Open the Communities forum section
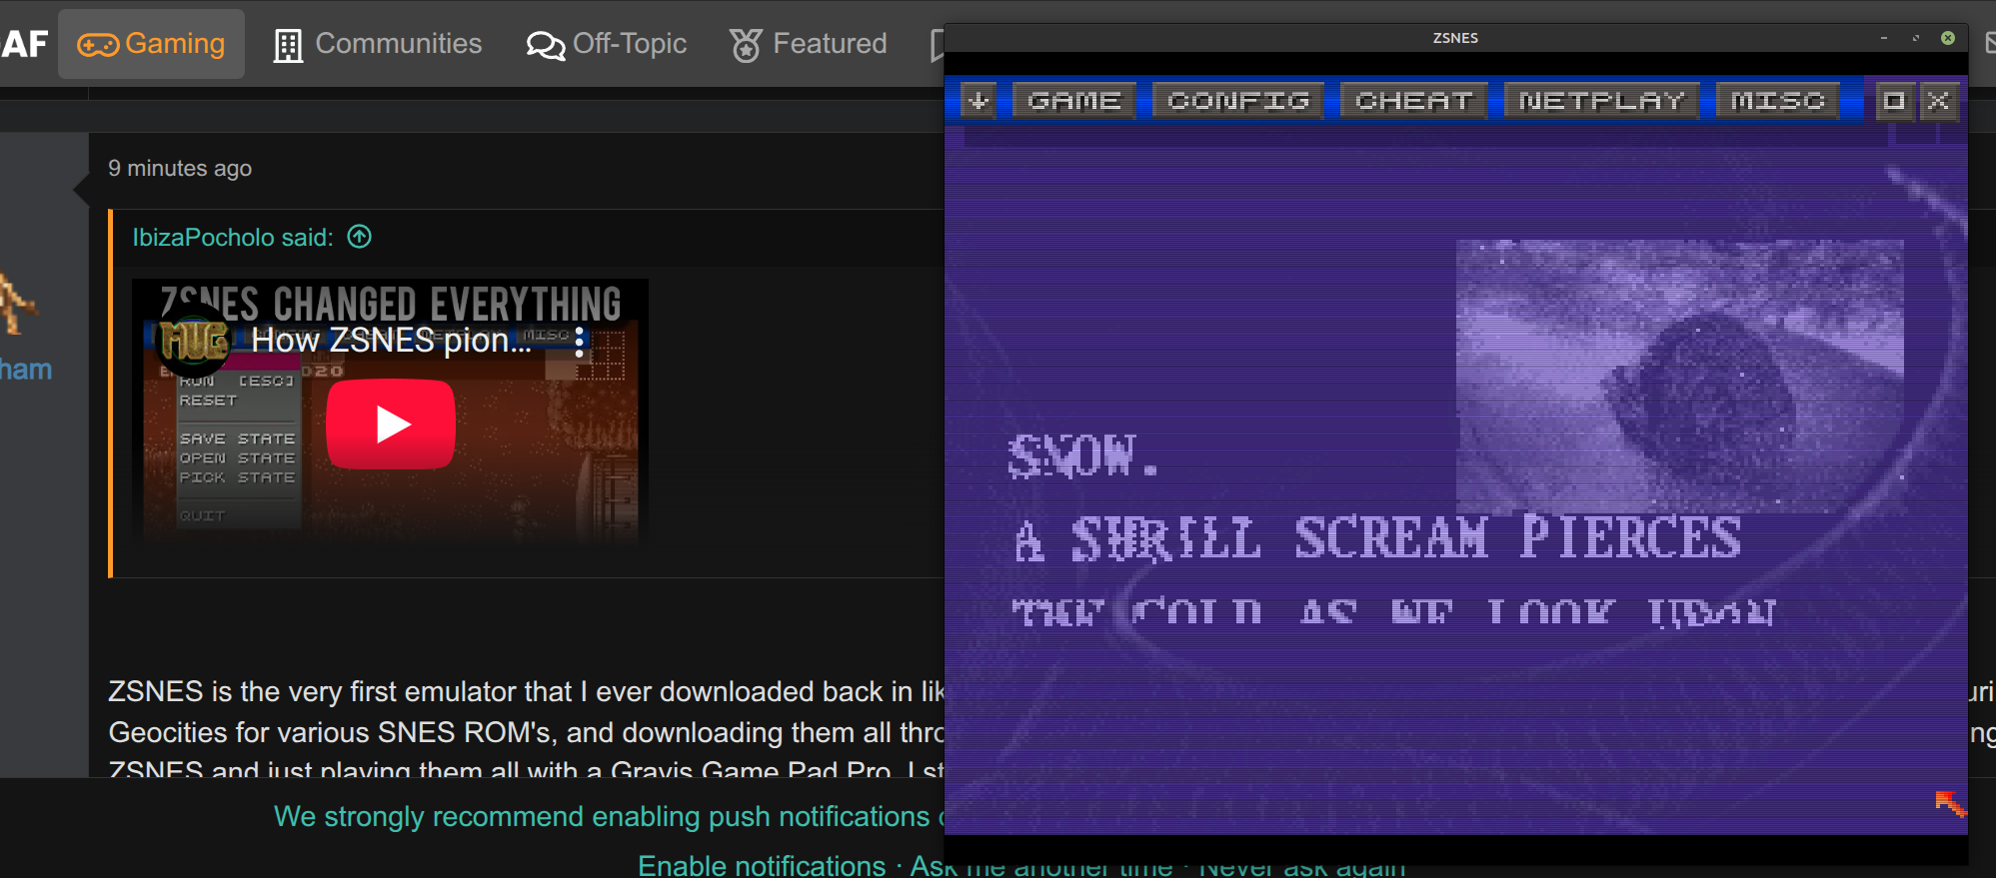Image resolution: width=1996 pixels, height=878 pixels. (x=378, y=44)
